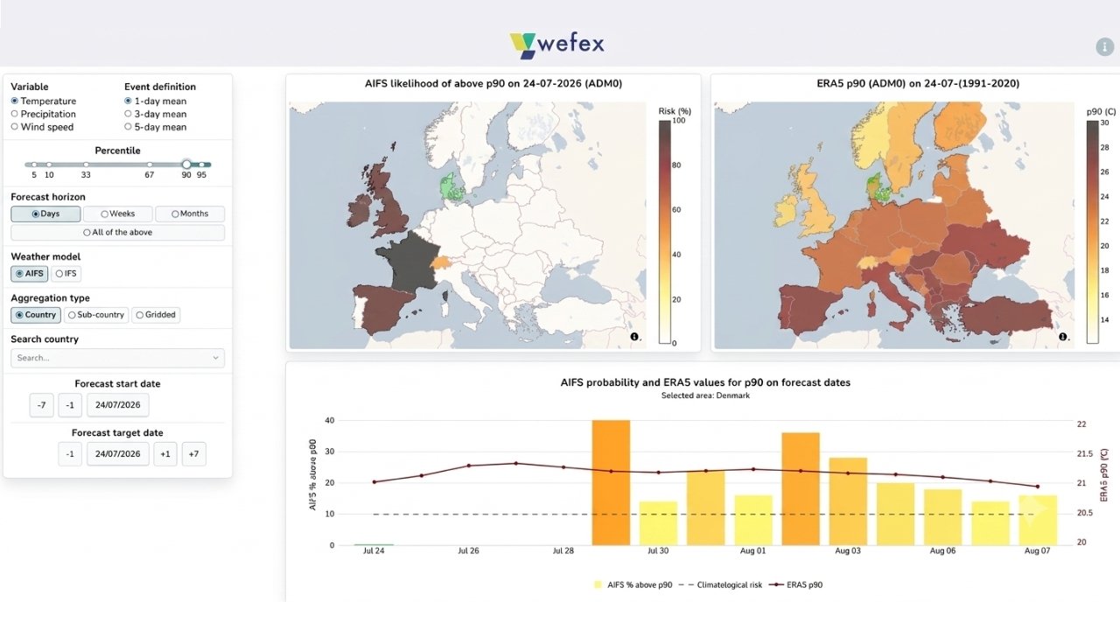Viewport: 1120px width, 630px height.
Task: Click the tallest orange bar in the chart
Action: pyautogui.click(x=611, y=482)
